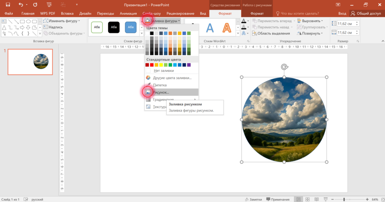385x202 pixels.
Task: Toggle Заметки notes pane
Action: (254, 199)
